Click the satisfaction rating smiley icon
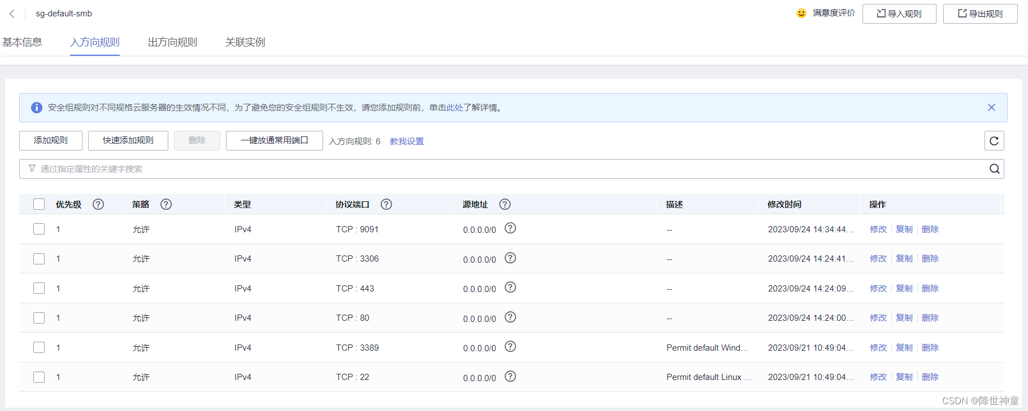The width and height of the screenshot is (1028, 411). pos(801,13)
